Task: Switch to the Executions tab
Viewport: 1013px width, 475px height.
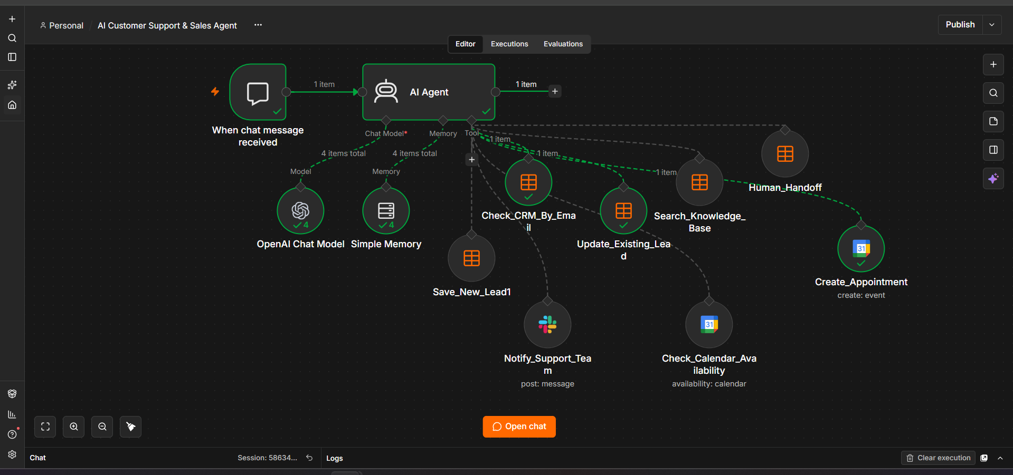Action: (x=509, y=44)
